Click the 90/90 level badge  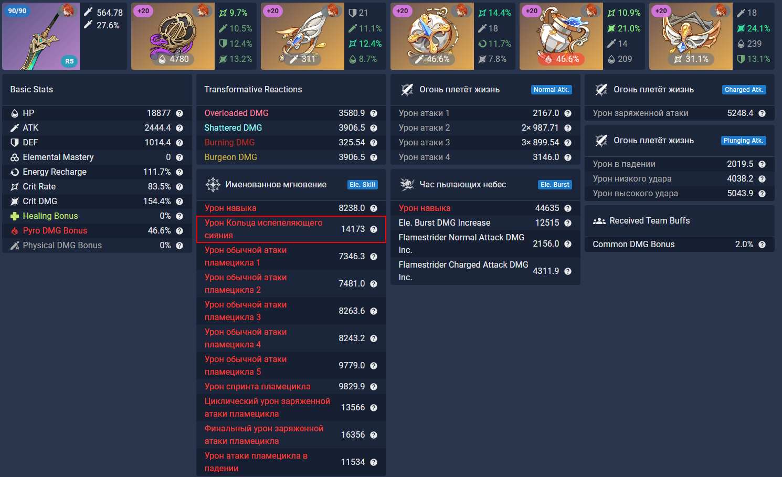pos(17,10)
